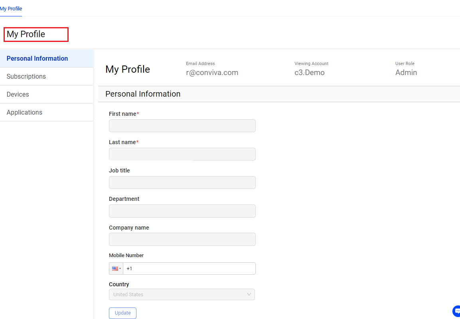Image resolution: width=460 pixels, height=319 pixels.
Task: Expand the Country dropdown showing United States
Action: [x=182, y=295]
